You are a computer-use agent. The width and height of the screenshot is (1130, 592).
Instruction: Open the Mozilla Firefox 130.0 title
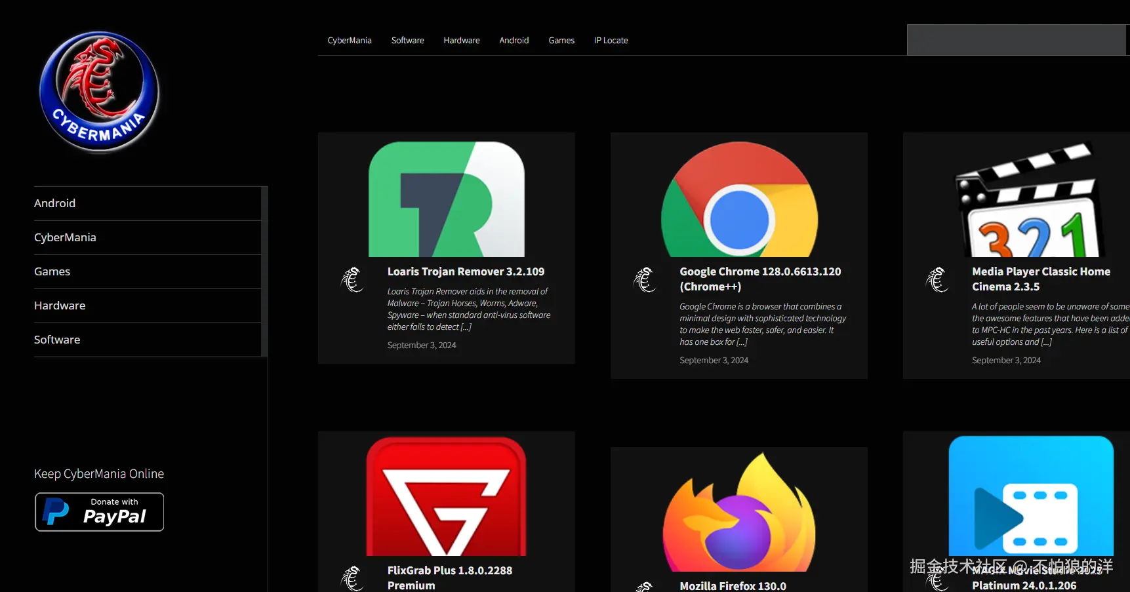pyautogui.click(x=733, y=586)
